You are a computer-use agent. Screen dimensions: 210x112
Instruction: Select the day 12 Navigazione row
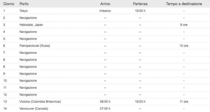tap(105, 95)
